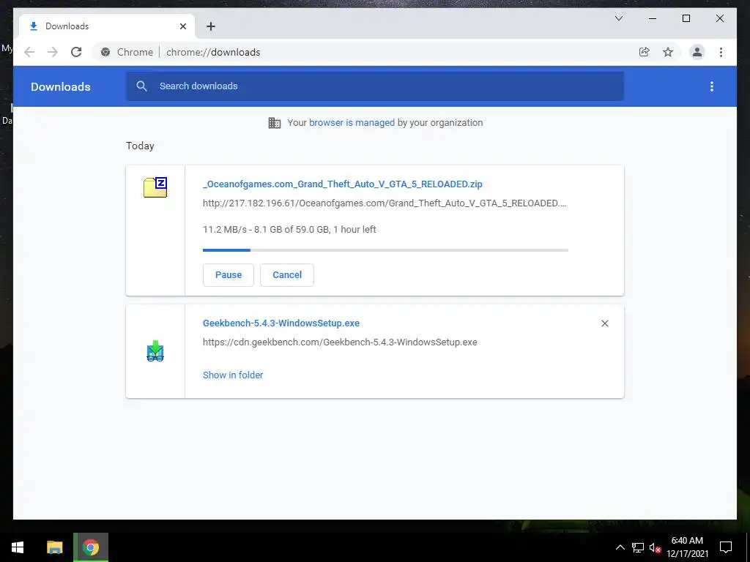The height and width of the screenshot is (562, 750).
Task: Click the Chrome taskbar icon
Action: click(x=91, y=547)
